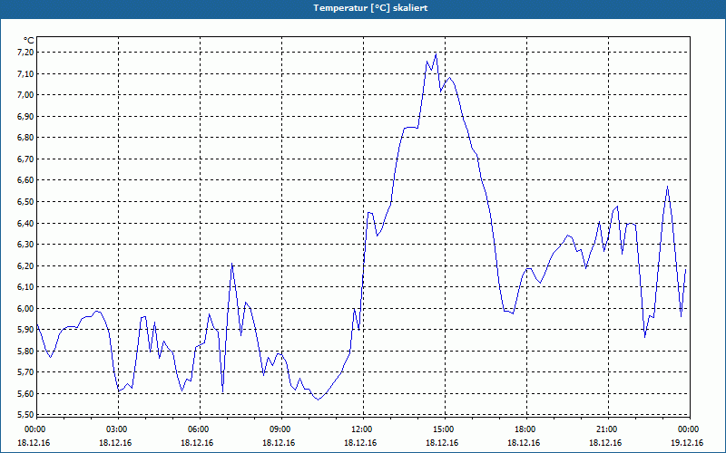726x453 pixels.
Task: Click the '18.12.16' date under 12:00
Action: pos(359,443)
